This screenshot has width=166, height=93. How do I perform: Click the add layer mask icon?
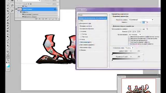click(43, 19)
